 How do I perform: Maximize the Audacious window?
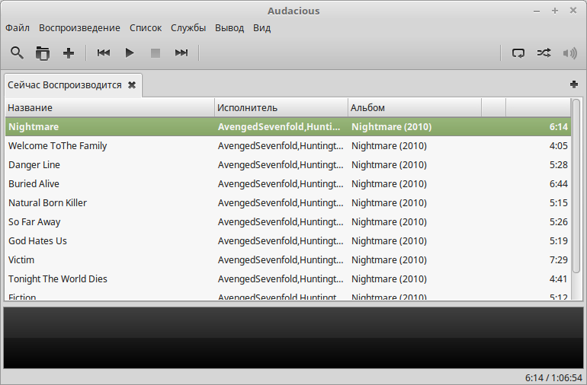coord(555,11)
